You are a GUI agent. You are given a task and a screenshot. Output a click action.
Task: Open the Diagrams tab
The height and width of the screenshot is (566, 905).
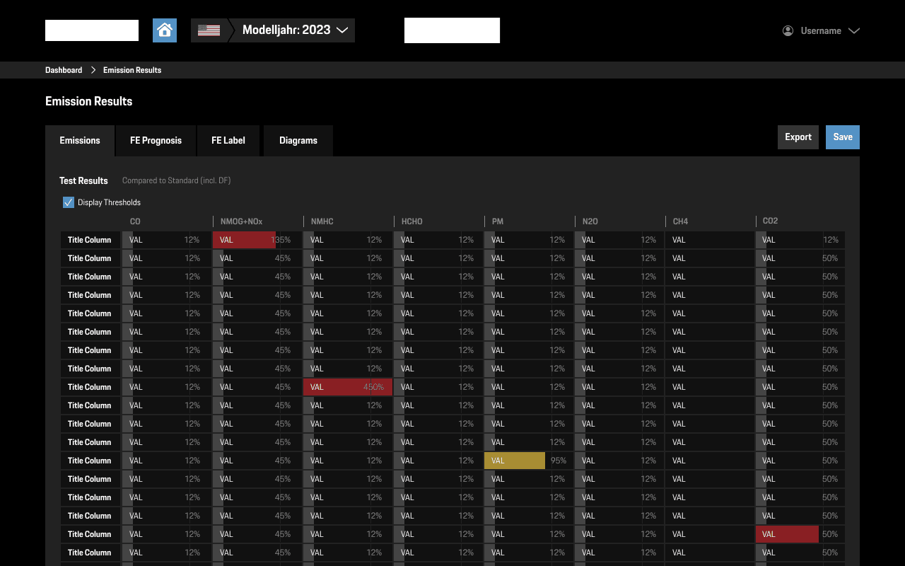click(x=298, y=140)
